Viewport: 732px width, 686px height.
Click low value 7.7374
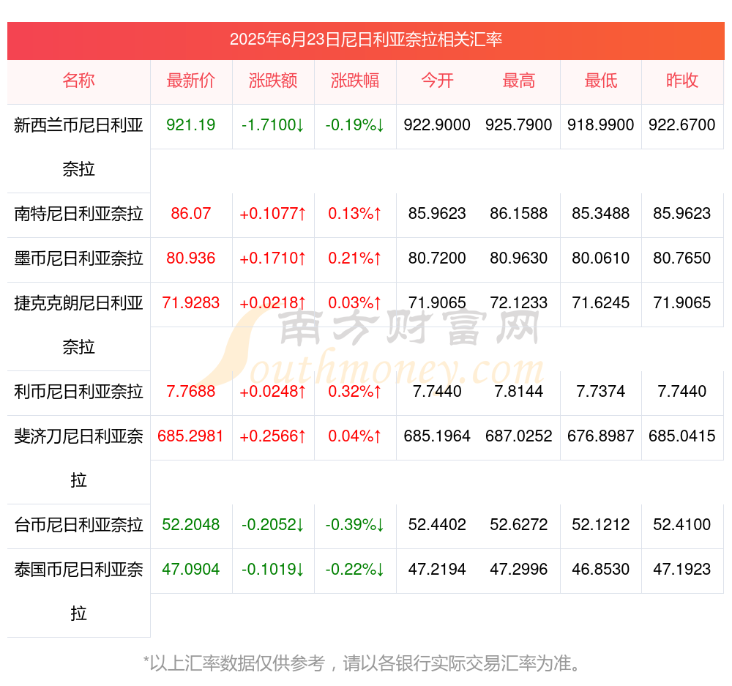point(601,392)
